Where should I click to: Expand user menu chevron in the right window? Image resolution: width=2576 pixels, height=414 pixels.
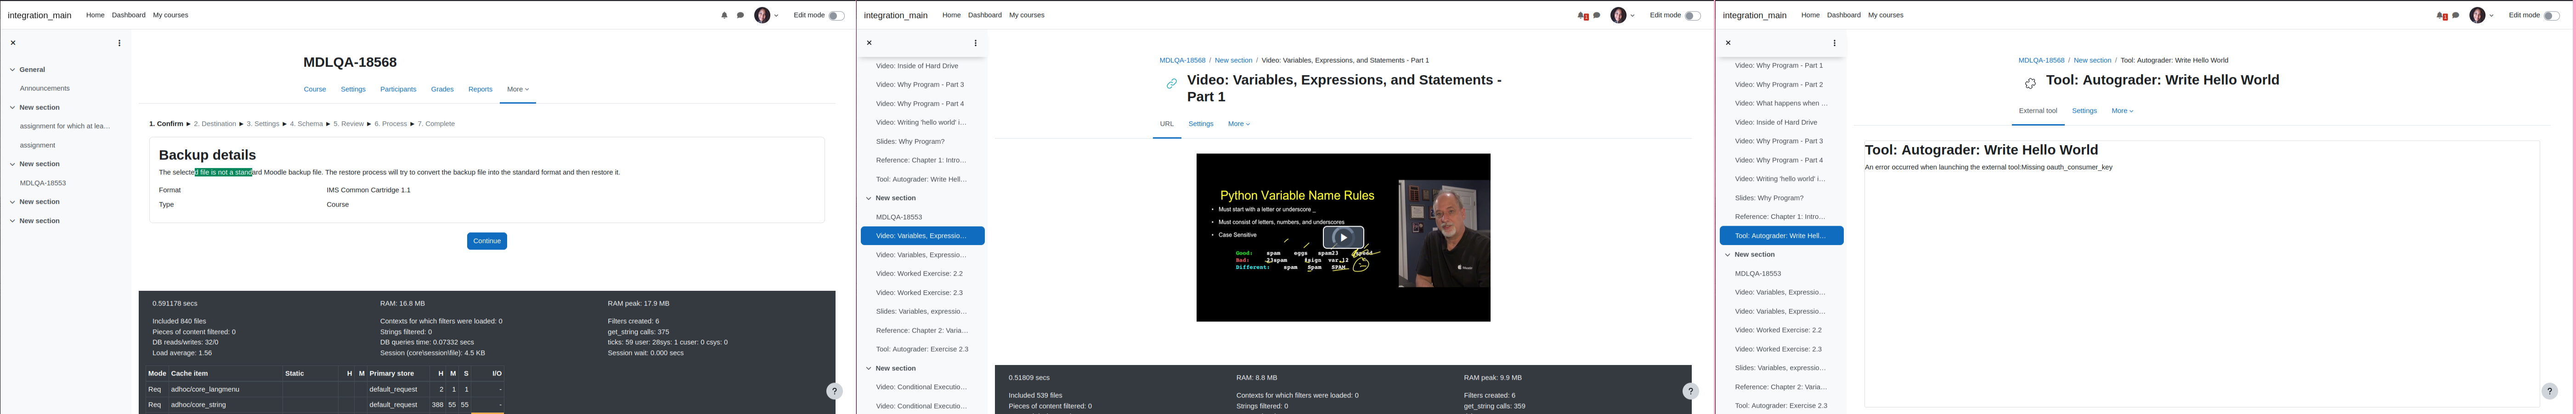coord(2491,16)
